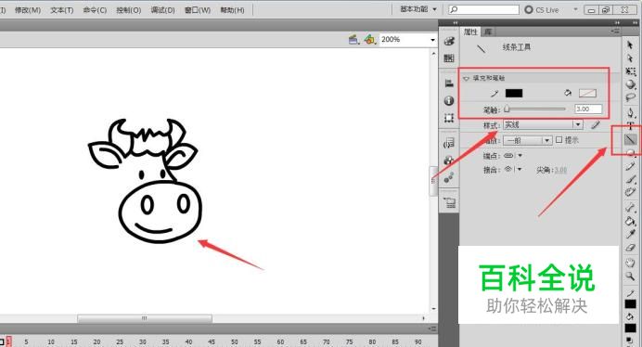Click the toolbox fill color swatch
This screenshot has height=347, width=642.
630,328
